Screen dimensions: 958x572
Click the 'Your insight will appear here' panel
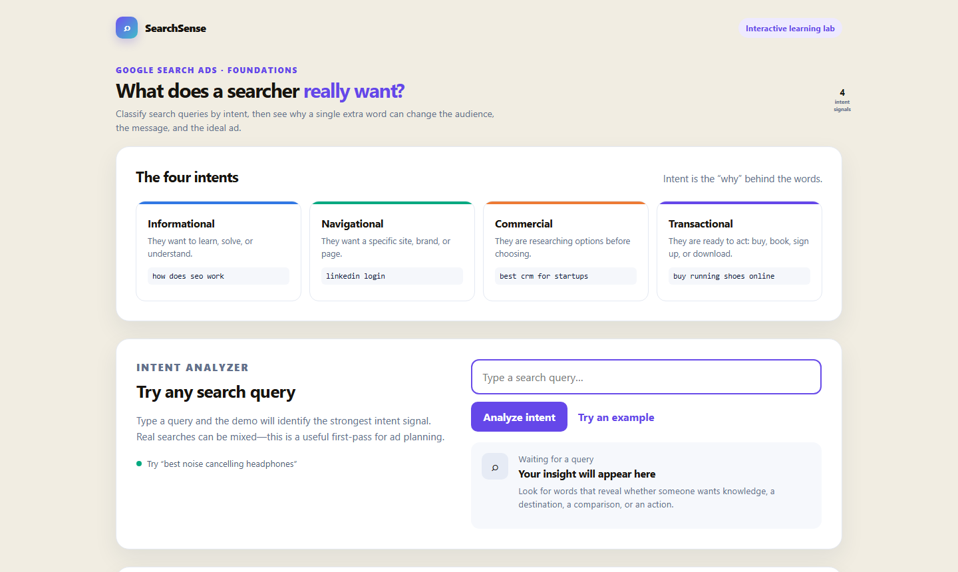coord(646,486)
